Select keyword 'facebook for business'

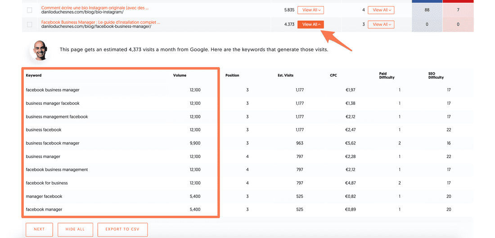coord(47,183)
